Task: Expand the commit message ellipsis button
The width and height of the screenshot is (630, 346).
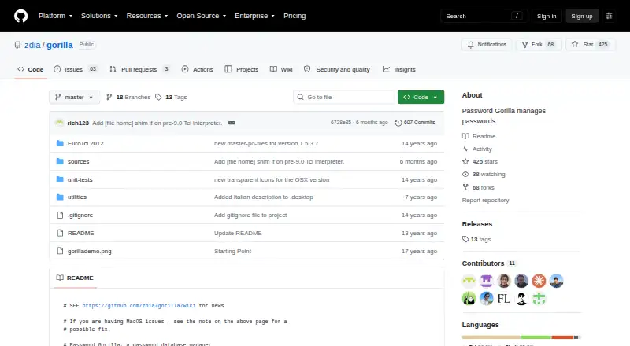Action: [x=232, y=123]
